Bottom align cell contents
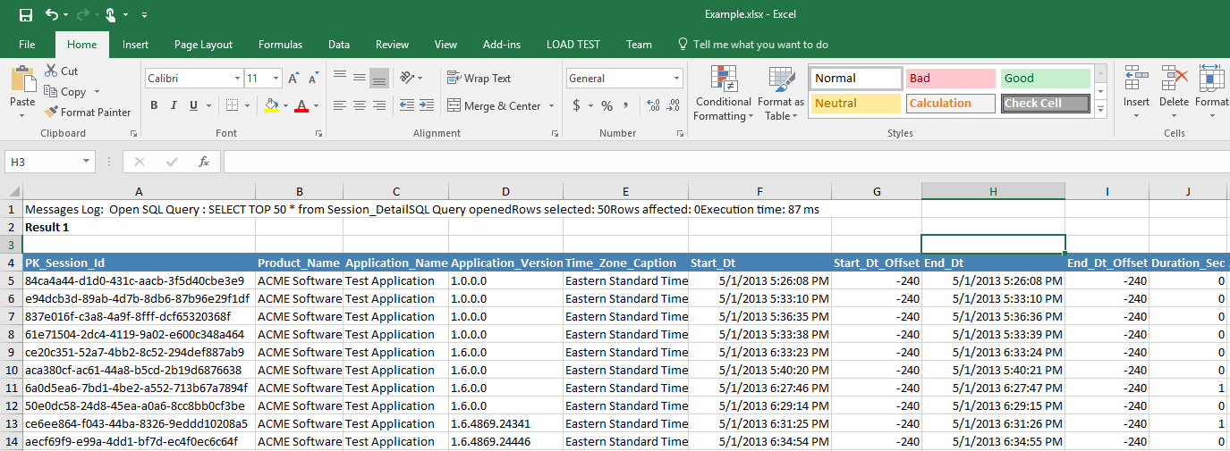This screenshot has width=1230, height=451. coord(379,79)
